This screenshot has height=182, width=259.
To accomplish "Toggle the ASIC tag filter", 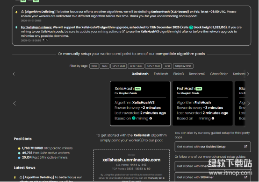I will point(105,66).
